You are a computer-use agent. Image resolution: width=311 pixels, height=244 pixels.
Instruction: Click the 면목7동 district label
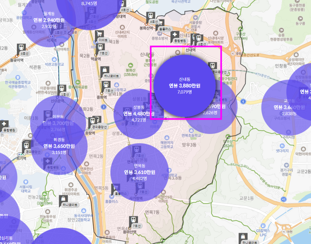click(x=152, y=212)
